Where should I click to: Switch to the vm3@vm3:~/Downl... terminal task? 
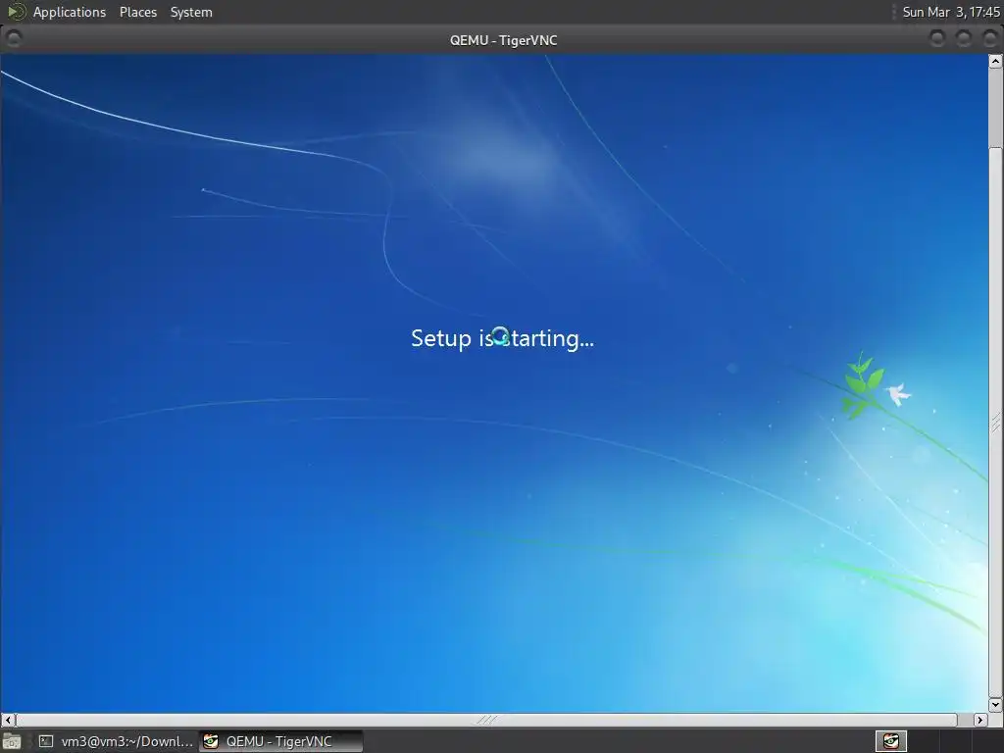coord(116,741)
